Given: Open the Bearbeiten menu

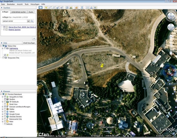Looking at the screenshot, I should 11,4.
